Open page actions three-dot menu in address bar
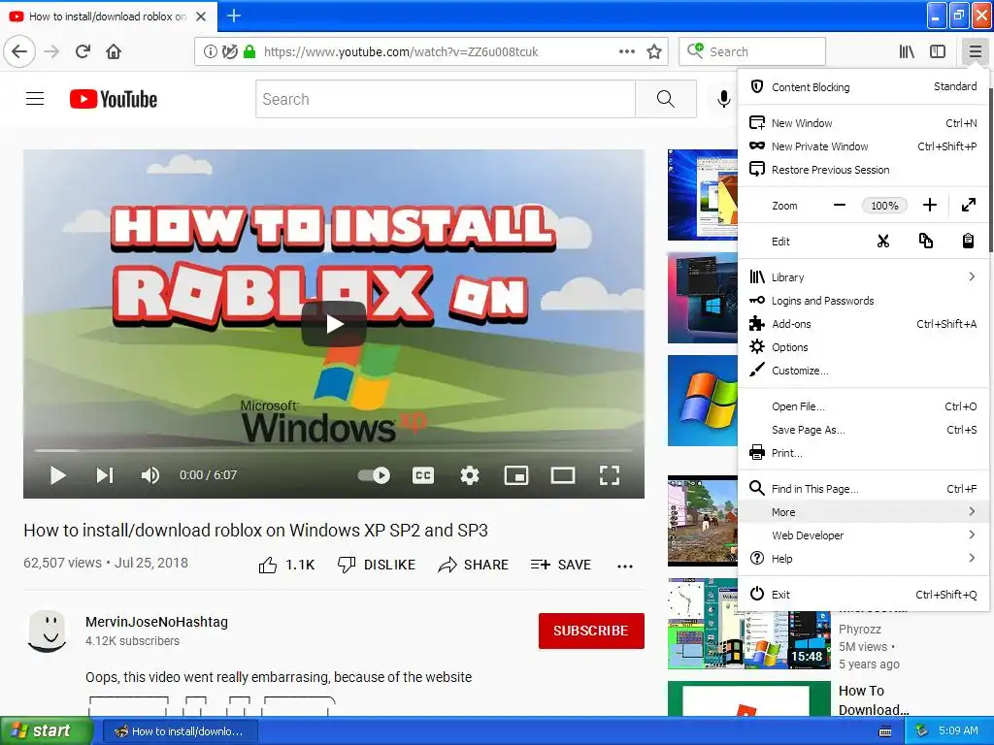 [x=626, y=51]
